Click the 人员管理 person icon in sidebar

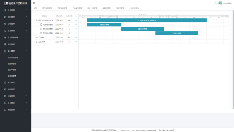[5, 10]
